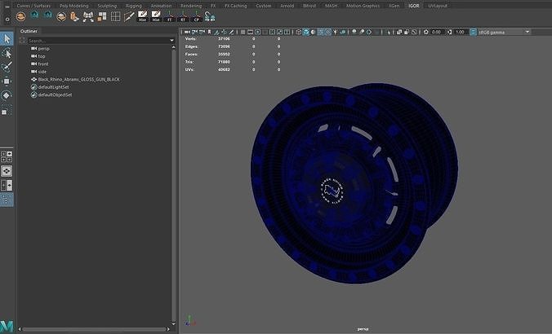Click the wheel rim model in viewport
552x334 pixels.
tap(354, 183)
